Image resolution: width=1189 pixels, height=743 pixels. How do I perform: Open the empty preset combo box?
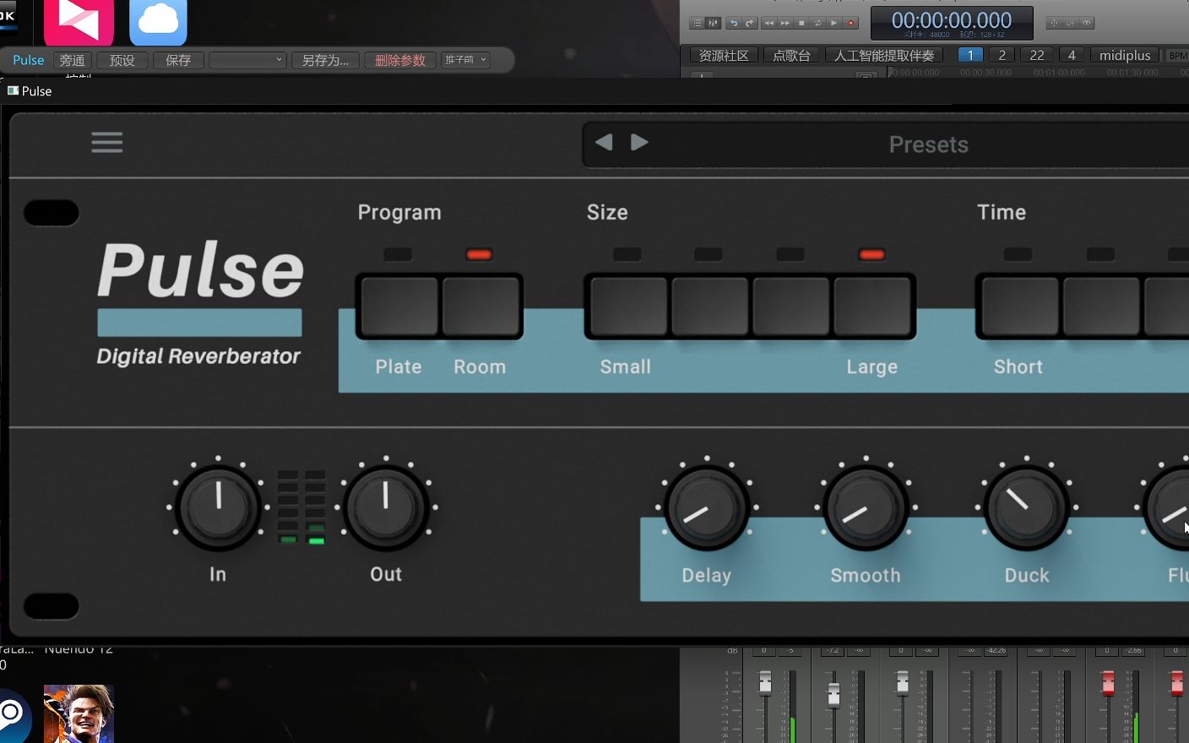click(x=247, y=60)
